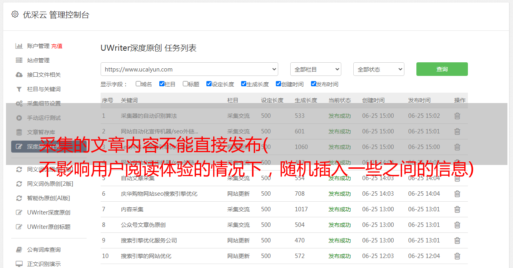This screenshot has width=513, height=268.
Task: Delete task row 6 with trash icon
Action: (457, 194)
